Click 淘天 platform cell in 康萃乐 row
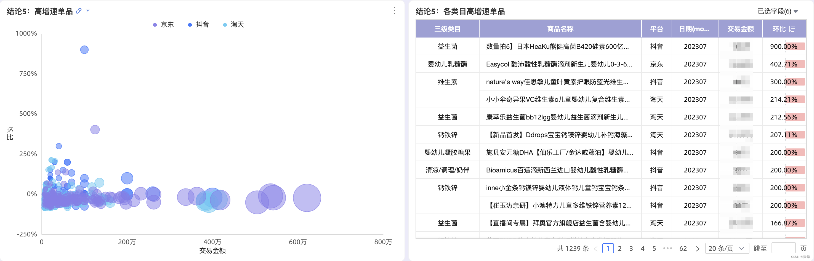814x261 pixels. click(657, 117)
